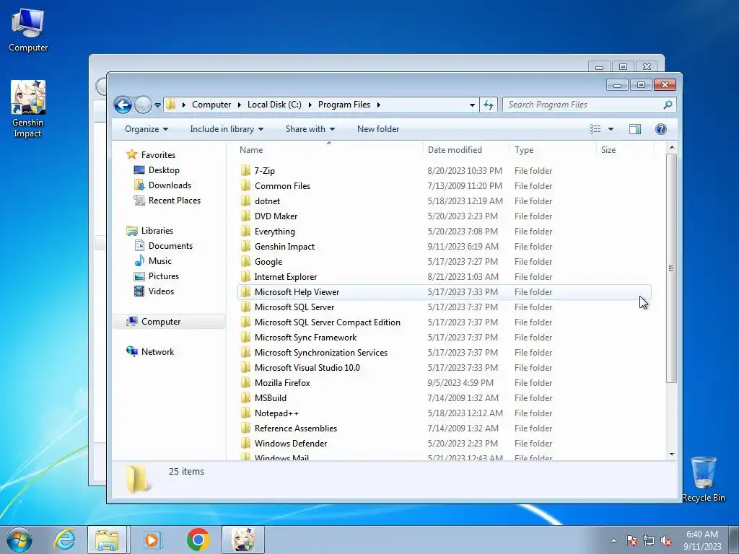Click the file list scroll up arrow

tap(672, 147)
